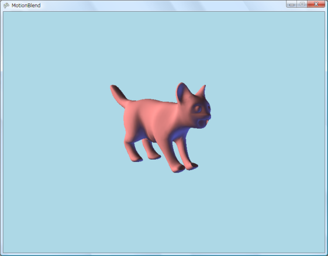The image size is (328, 256).
Task: Select the cat's pink tongue
Action: pos(206,122)
